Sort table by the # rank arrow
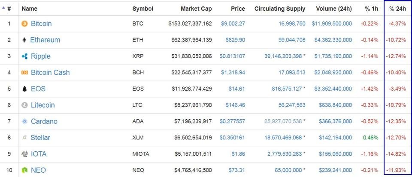 [3, 8]
